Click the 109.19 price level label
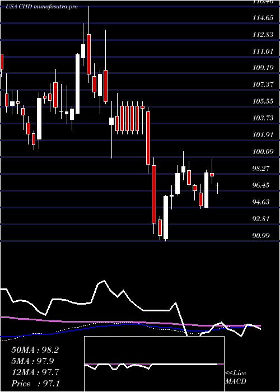This screenshot has height=392, width=280. (263, 68)
